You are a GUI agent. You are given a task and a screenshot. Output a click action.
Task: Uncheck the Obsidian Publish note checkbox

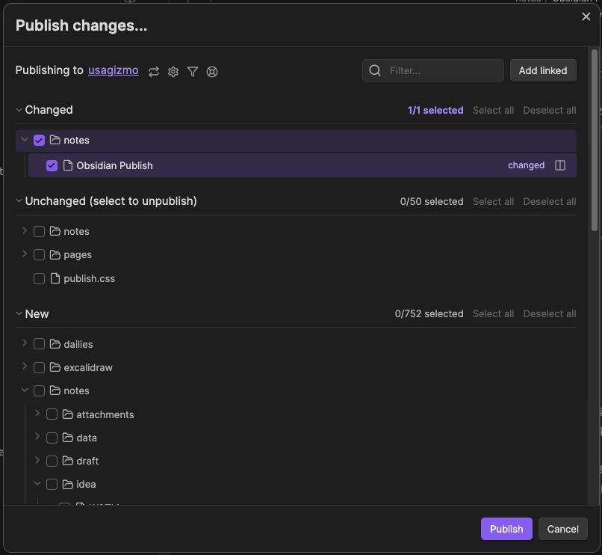[x=52, y=166]
